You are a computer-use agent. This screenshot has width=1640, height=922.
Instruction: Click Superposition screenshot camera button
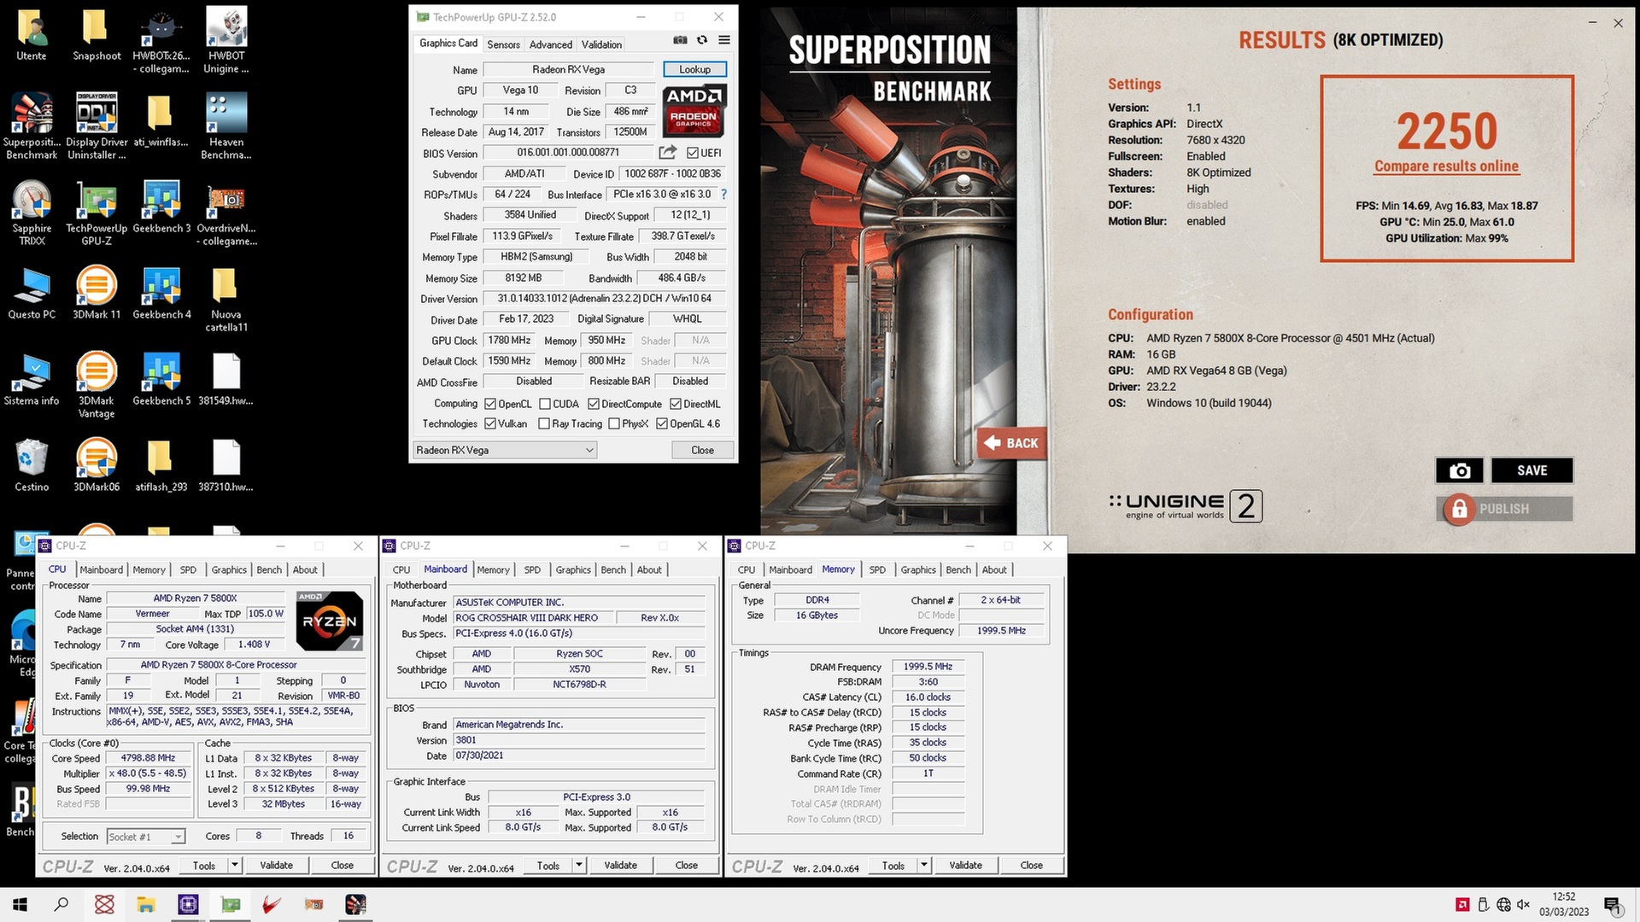tap(1460, 470)
